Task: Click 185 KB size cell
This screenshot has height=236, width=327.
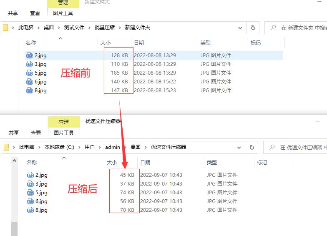Action: click(119, 73)
